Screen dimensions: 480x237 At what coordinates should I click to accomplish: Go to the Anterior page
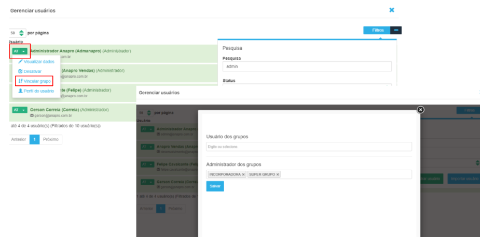click(19, 140)
